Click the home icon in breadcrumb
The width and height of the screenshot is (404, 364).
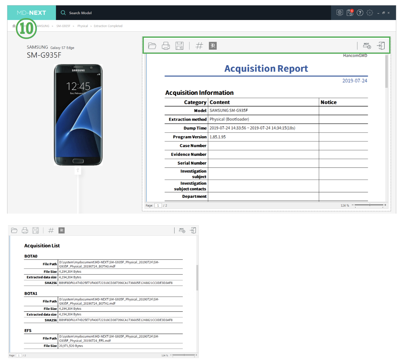tap(14, 26)
